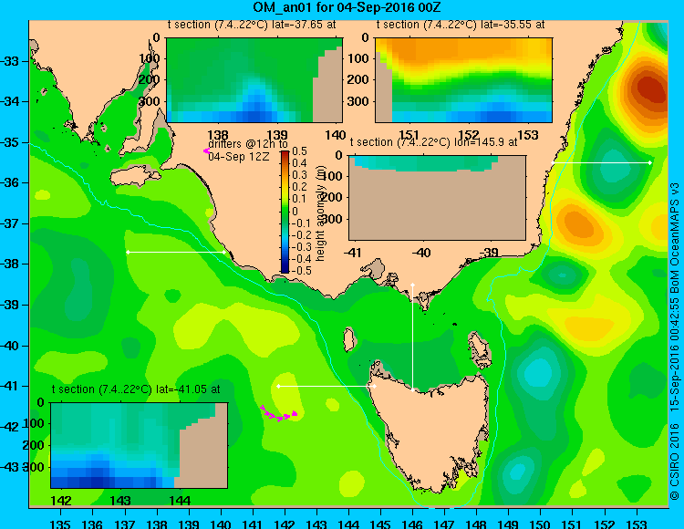Click the latitude label -41 on the left axis
684x529 pixels.
10,386
